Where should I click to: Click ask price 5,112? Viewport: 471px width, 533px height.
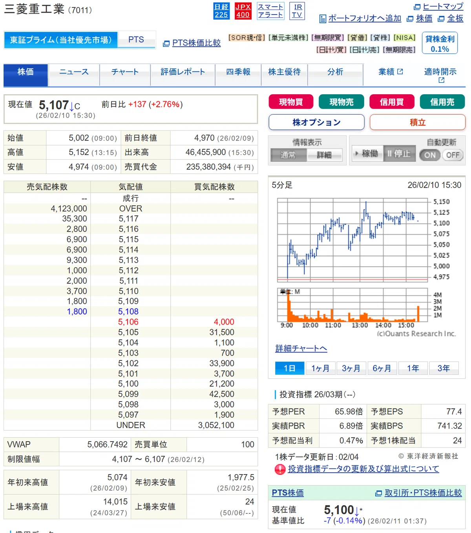[x=129, y=270]
